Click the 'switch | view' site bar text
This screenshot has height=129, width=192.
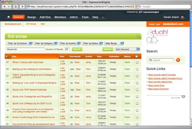click(x=155, y=24)
